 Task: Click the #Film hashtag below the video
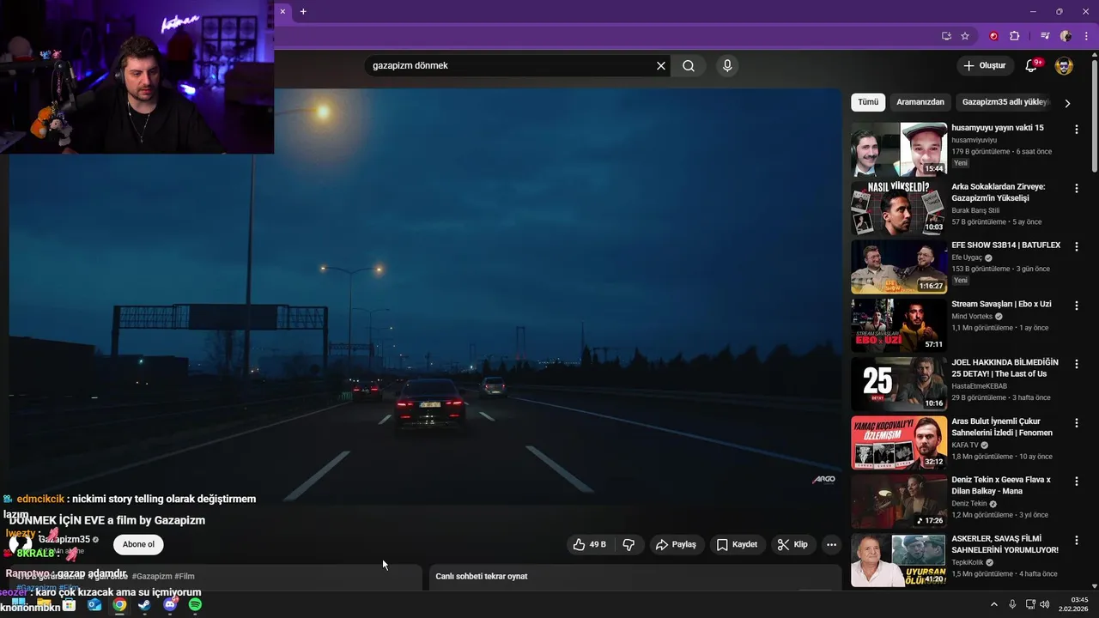pyautogui.click(x=185, y=576)
